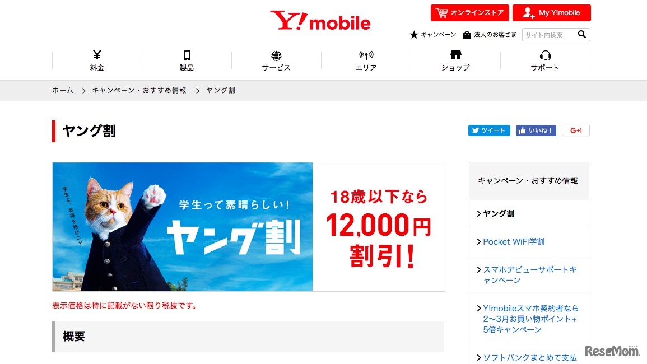The height and width of the screenshot is (364, 647).
Task: Click the 法人のお客さま link
Action: (490, 35)
